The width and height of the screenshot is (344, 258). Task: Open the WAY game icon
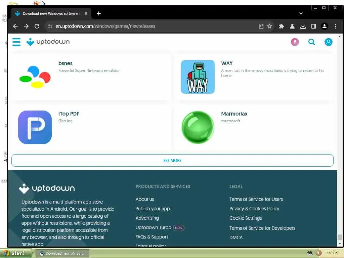click(198, 77)
